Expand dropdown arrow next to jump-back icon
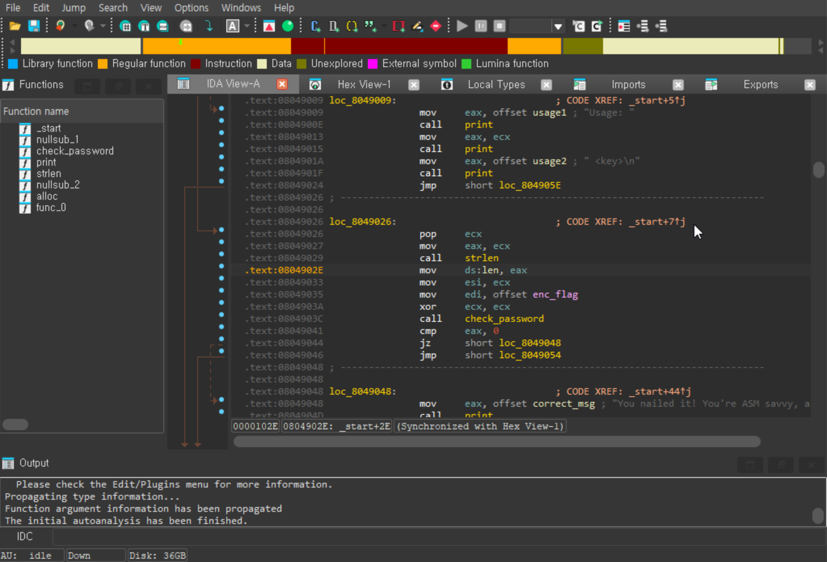The width and height of the screenshot is (827, 562). (74, 26)
